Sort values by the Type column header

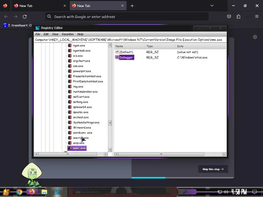coord(160,46)
